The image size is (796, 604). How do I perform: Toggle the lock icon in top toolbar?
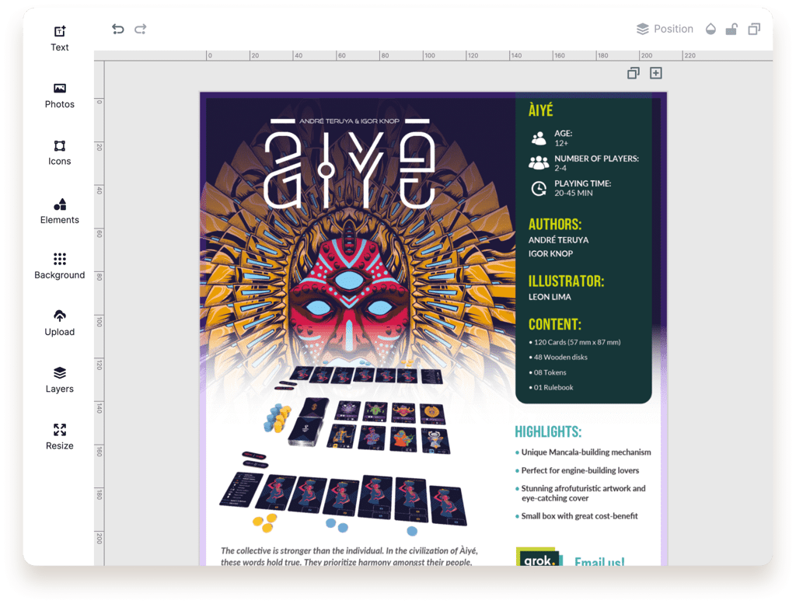click(x=731, y=29)
